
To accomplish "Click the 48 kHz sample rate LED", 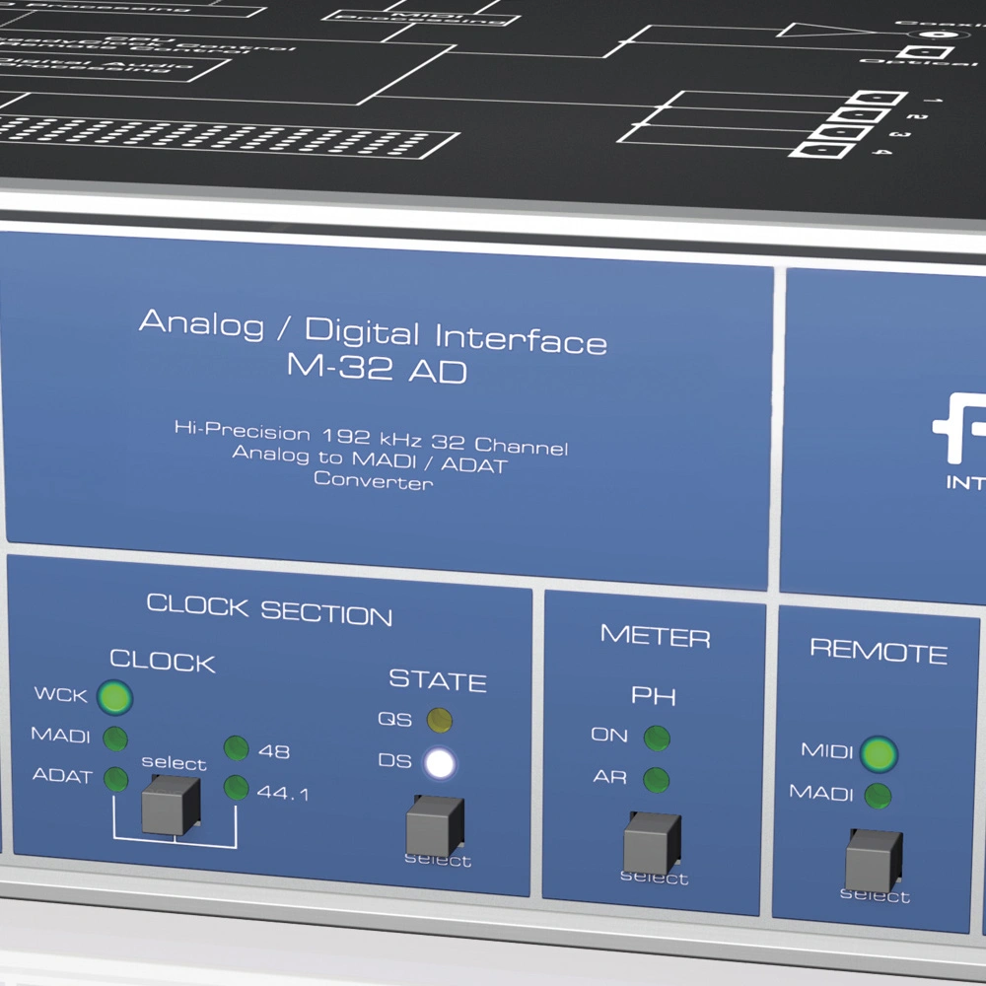I will (236, 748).
